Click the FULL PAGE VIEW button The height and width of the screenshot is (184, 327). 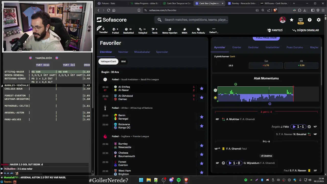pyautogui.click(x=266, y=38)
